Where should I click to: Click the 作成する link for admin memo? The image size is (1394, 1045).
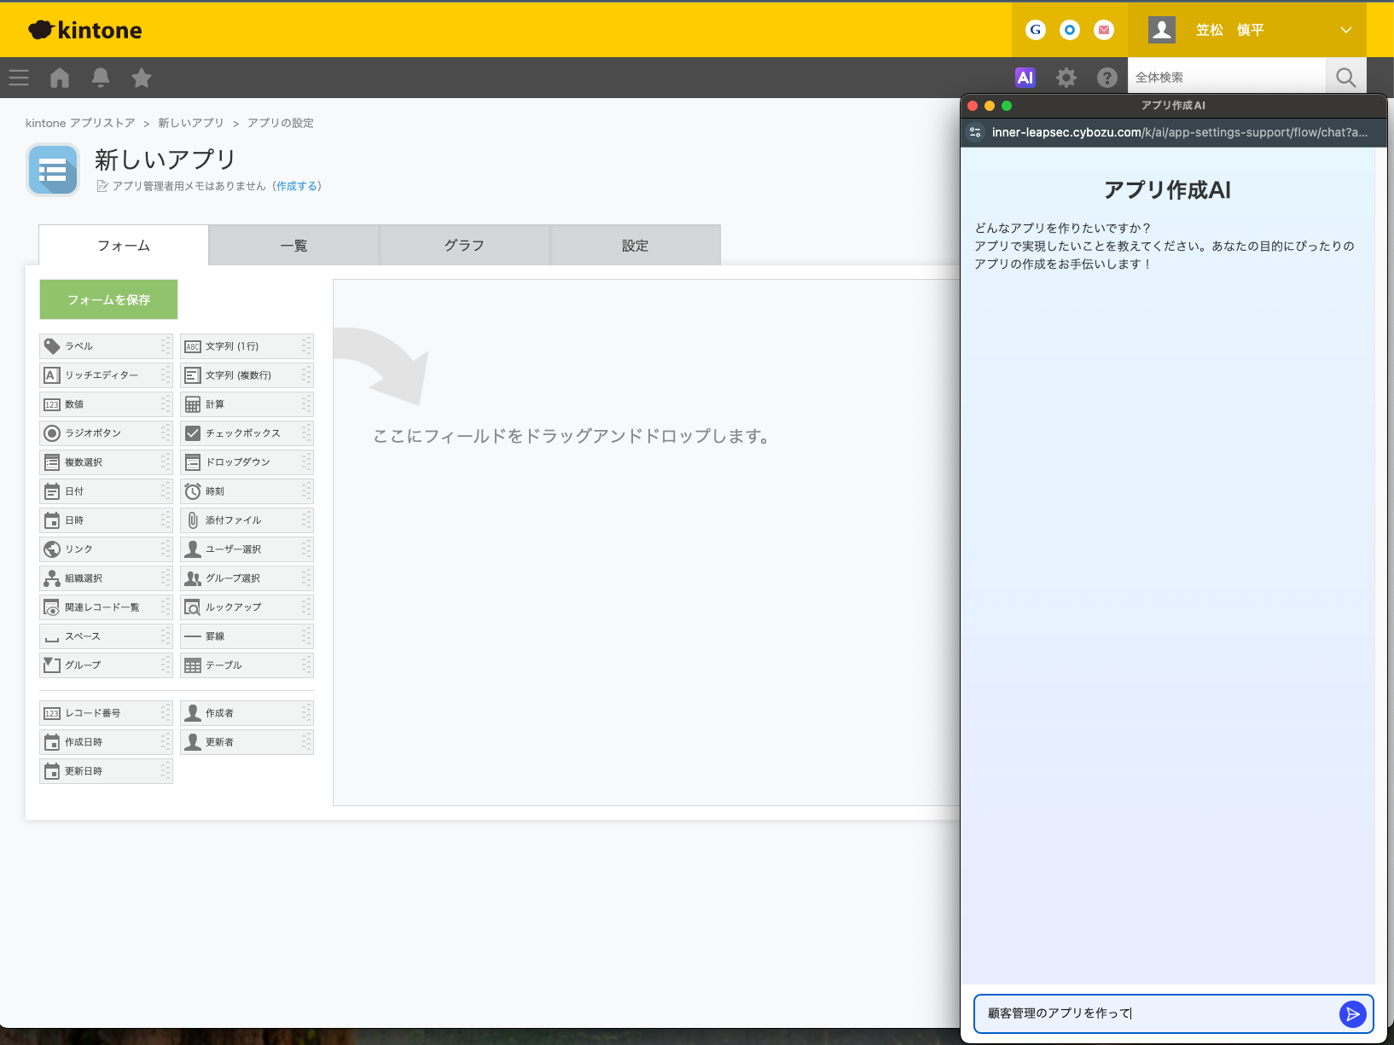[x=297, y=185]
